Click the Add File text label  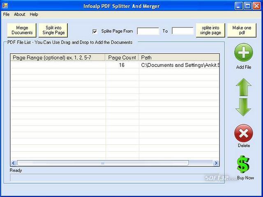244,67
